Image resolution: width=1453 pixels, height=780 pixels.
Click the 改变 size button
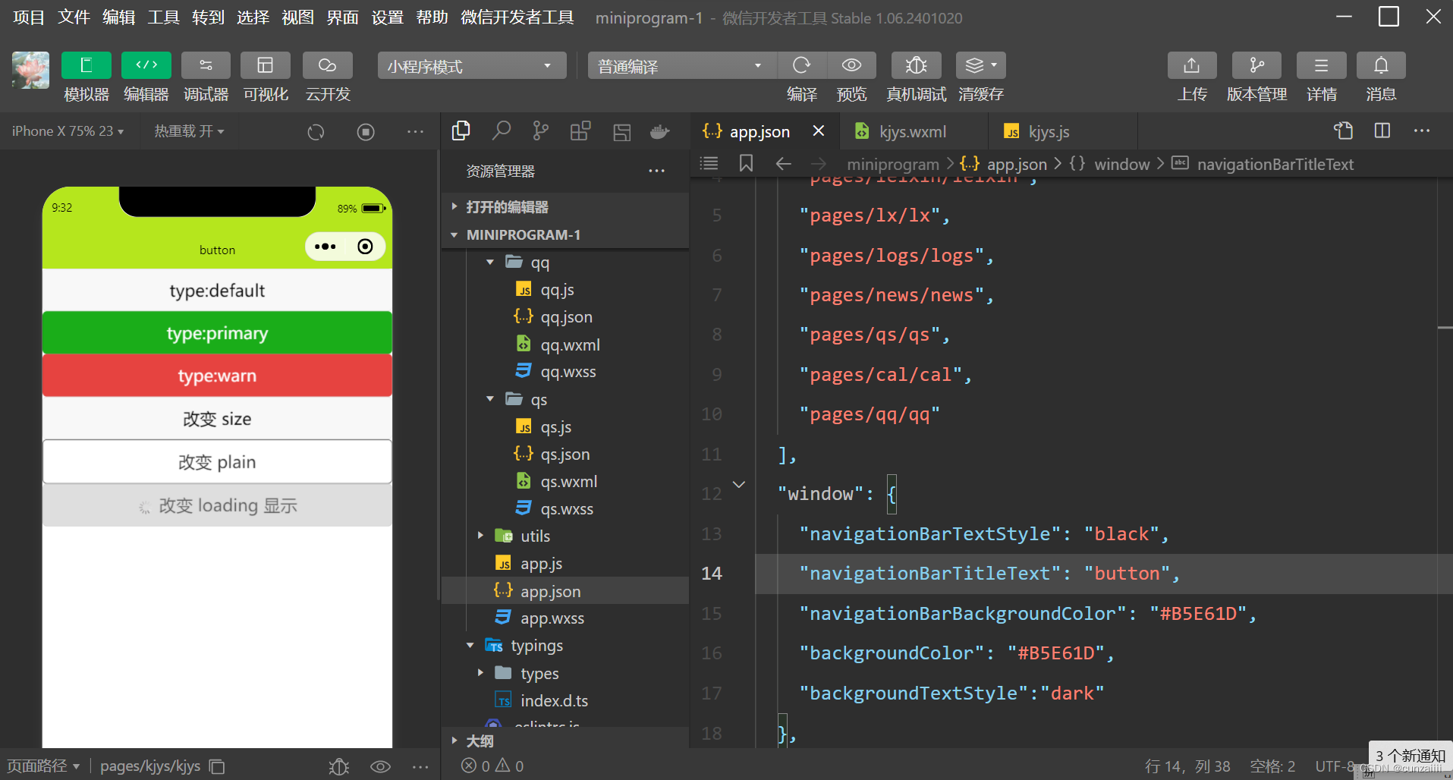click(x=217, y=419)
